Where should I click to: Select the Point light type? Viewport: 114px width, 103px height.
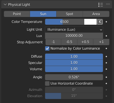coord(17,14)
